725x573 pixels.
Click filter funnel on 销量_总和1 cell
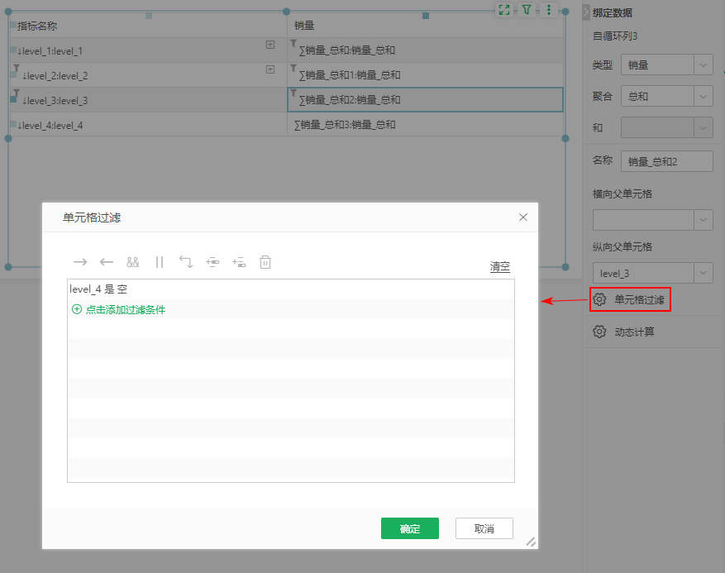click(x=293, y=68)
